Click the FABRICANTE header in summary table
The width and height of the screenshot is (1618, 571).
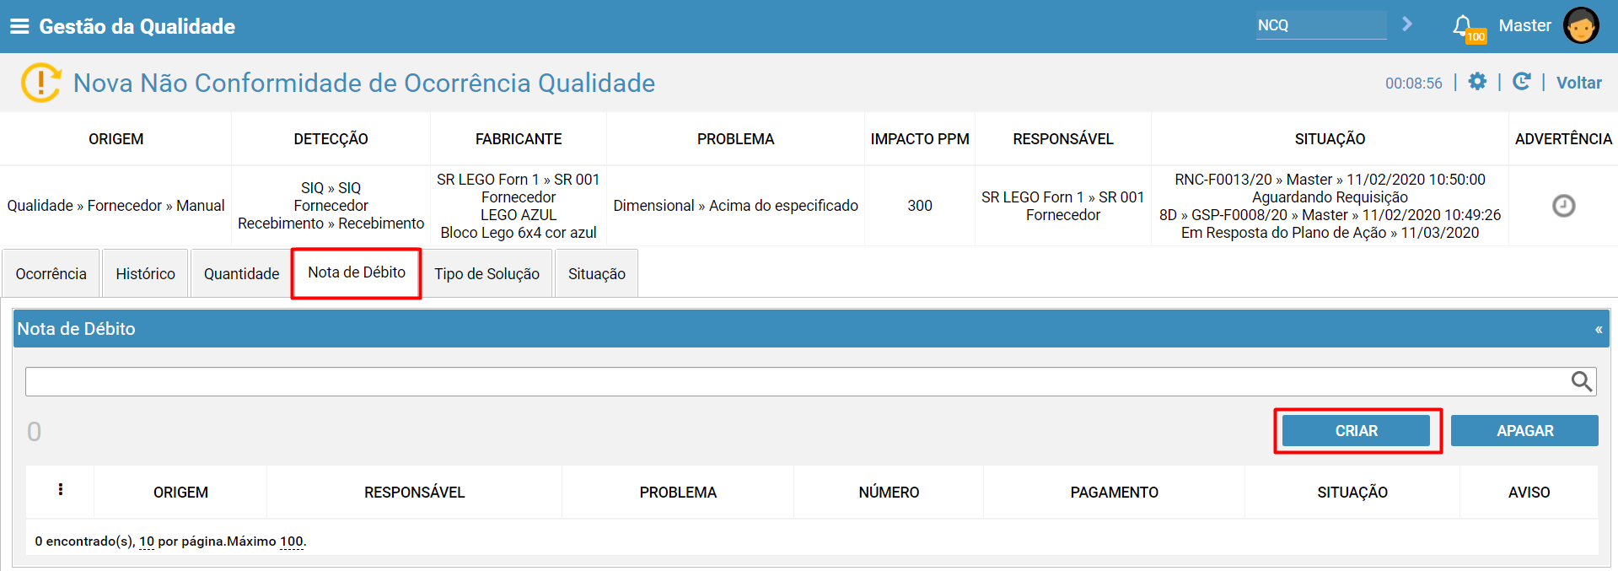[519, 139]
